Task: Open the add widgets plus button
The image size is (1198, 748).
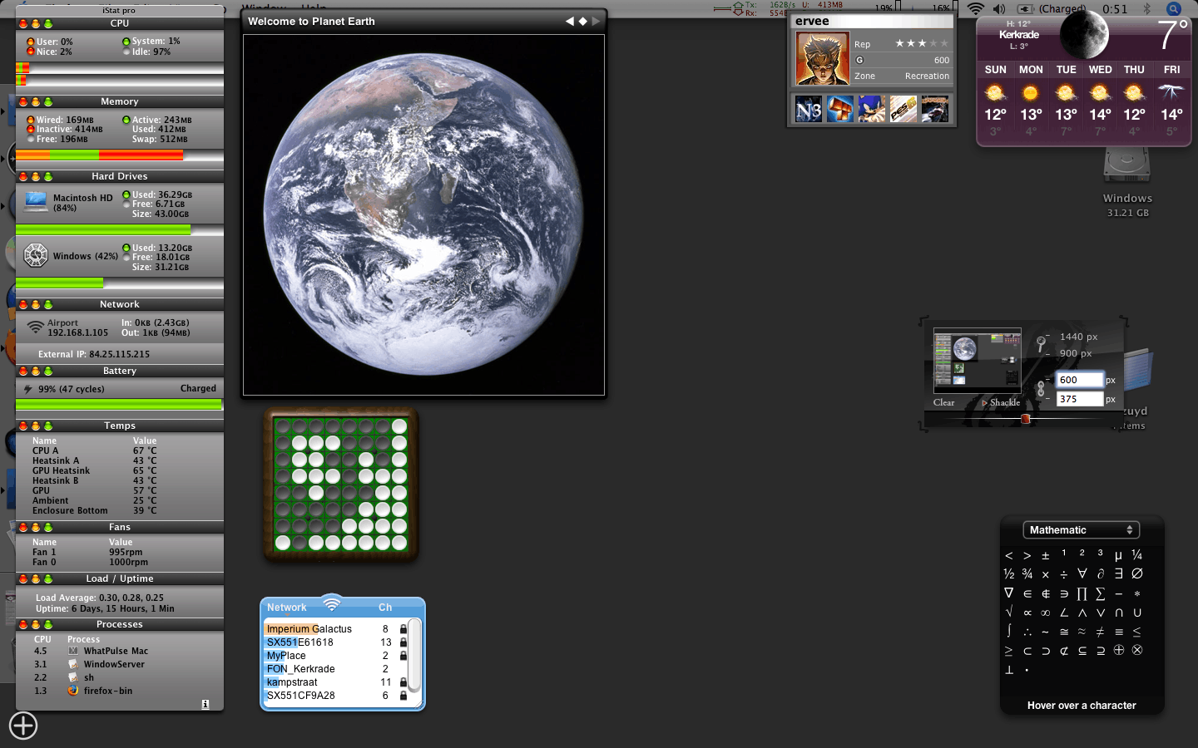Action: pos(23,726)
